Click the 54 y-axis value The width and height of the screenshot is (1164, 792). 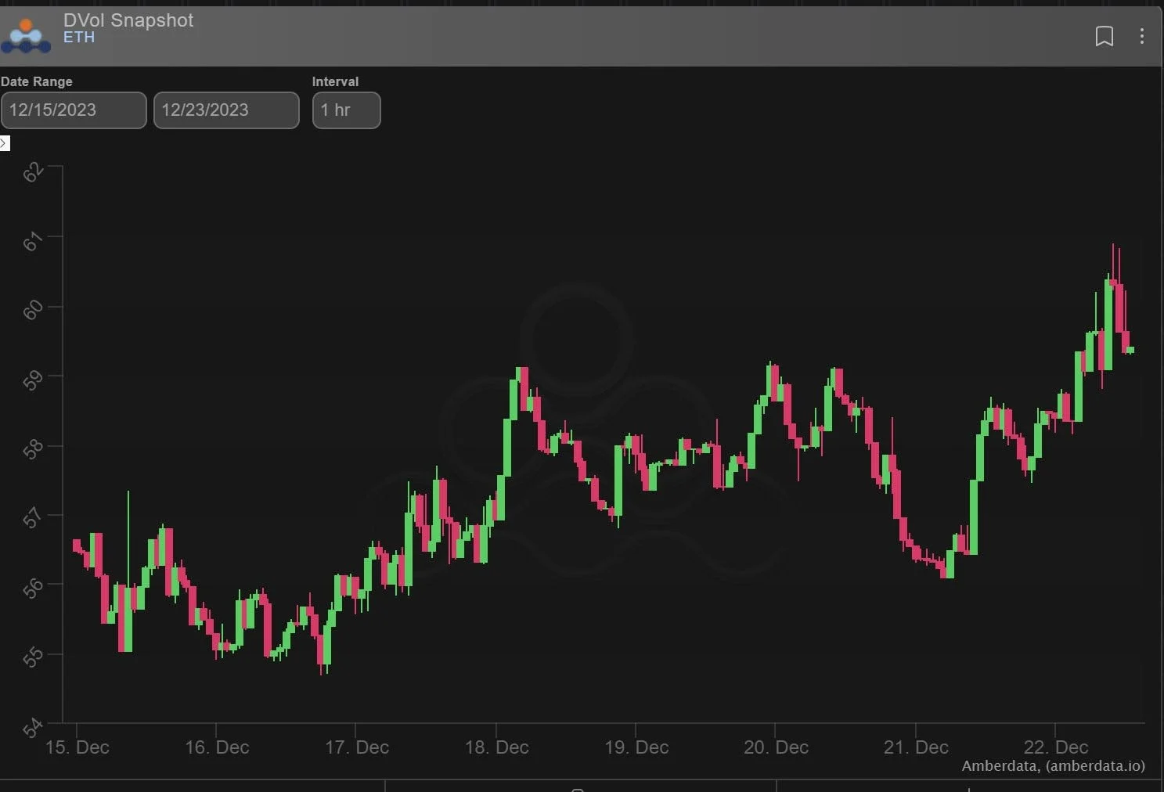33,729
